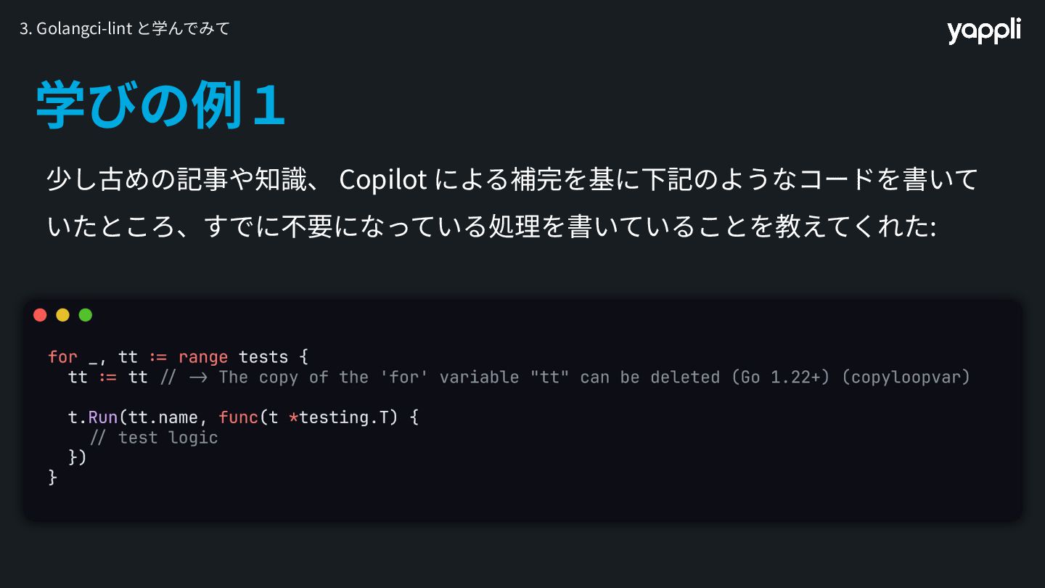This screenshot has height=588, width=1045.
Task: Click the yappli logo
Action: 983,31
